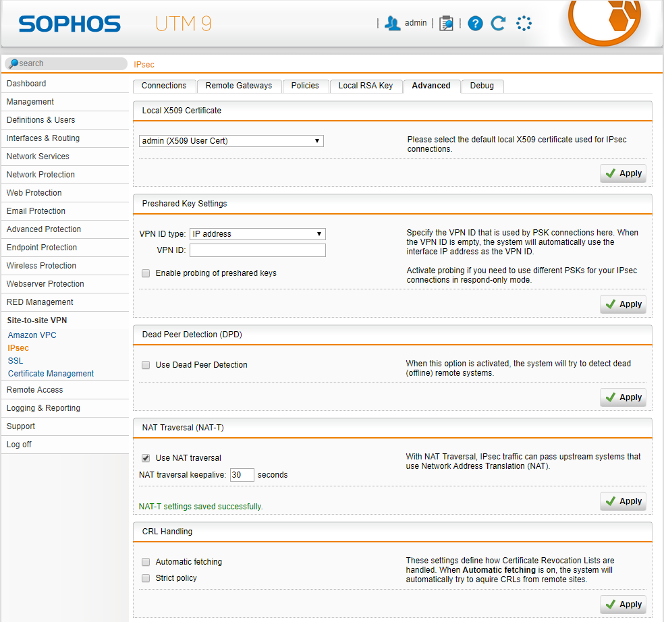Click the NAT traversal keepalive field
664x622 pixels.
(242, 475)
